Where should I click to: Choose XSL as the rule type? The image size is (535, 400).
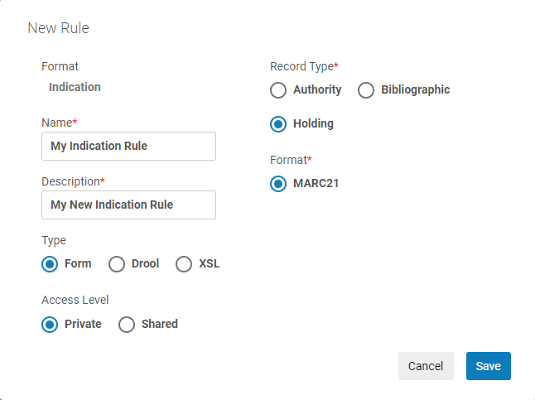pyautogui.click(x=184, y=264)
